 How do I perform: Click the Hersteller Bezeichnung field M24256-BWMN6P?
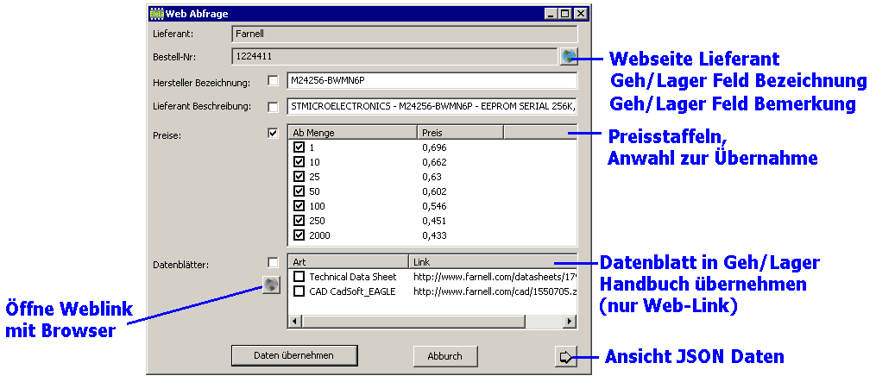coord(432,81)
